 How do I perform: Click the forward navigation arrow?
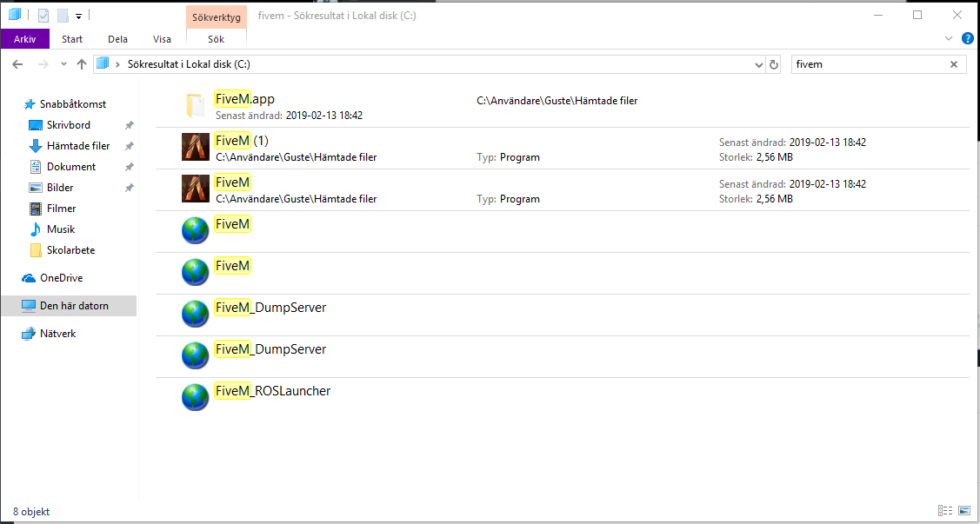pyautogui.click(x=43, y=64)
